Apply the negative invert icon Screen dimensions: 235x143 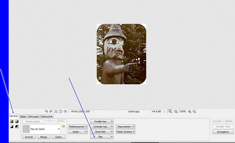17,126
